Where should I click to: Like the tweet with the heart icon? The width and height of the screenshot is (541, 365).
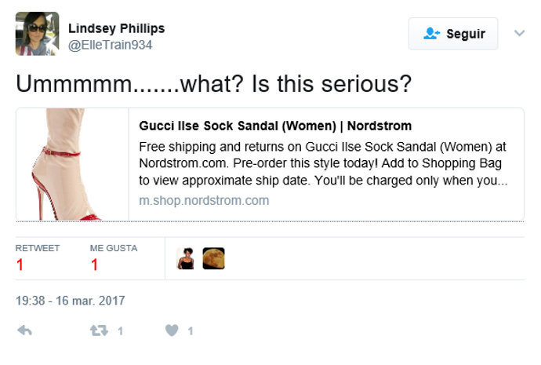(172, 331)
